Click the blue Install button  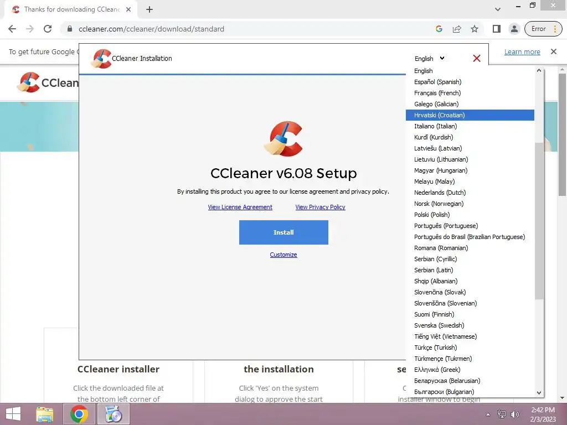(x=283, y=232)
